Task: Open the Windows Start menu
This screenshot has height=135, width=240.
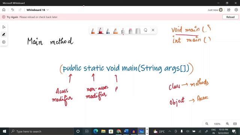Action: (4, 131)
